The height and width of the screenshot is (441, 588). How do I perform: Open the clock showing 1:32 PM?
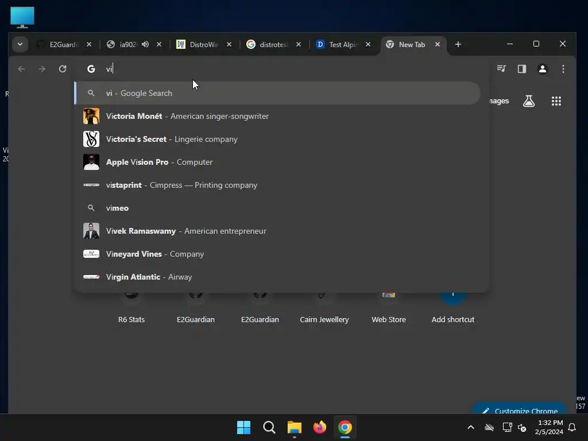tap(550, 427)
